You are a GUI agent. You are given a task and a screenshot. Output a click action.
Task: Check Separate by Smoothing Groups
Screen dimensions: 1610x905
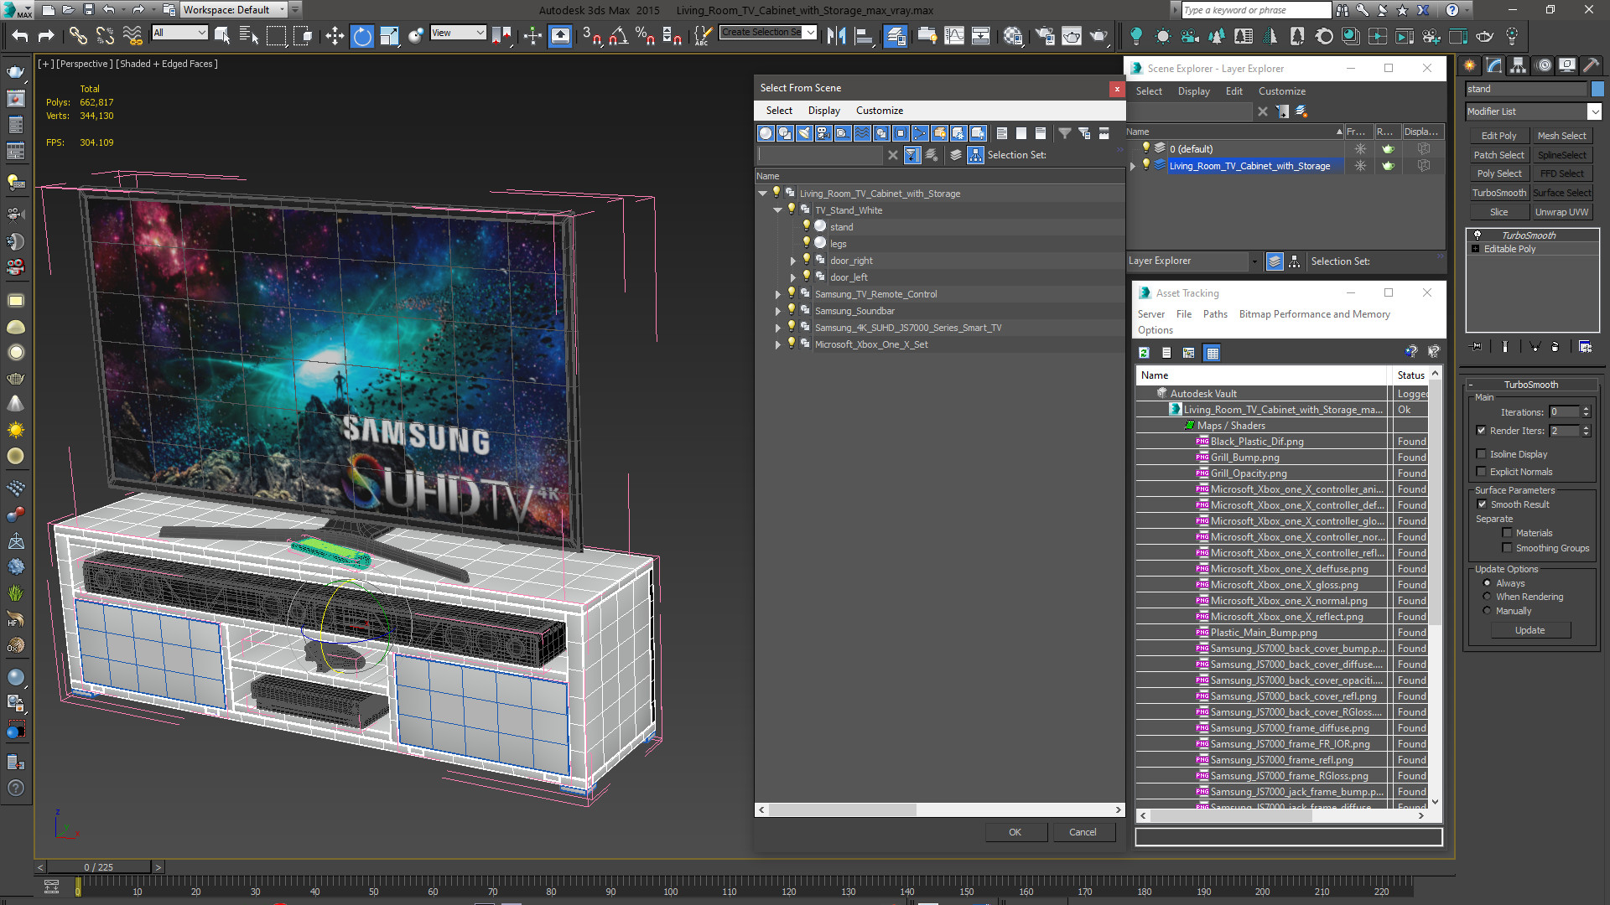coord(1507,548)
